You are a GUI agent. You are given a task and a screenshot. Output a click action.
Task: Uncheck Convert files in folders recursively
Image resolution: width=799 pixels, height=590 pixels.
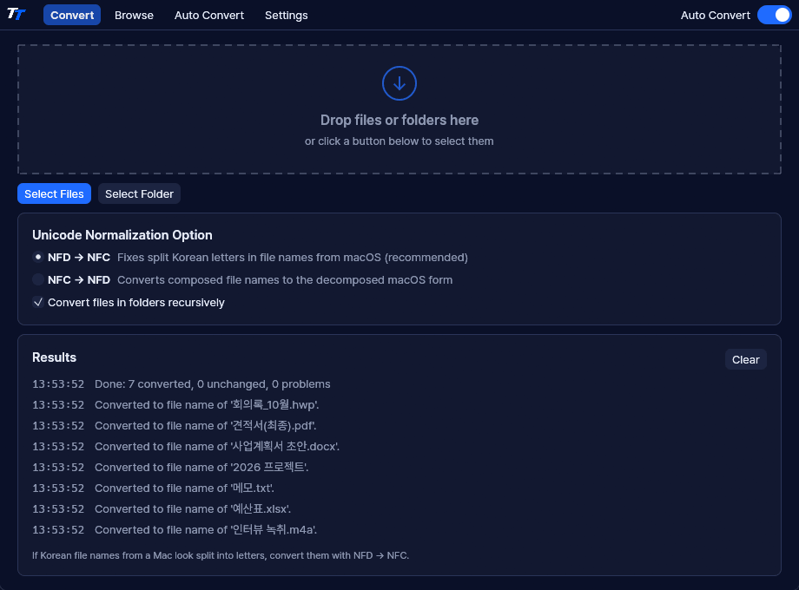(x=37, y=302)
